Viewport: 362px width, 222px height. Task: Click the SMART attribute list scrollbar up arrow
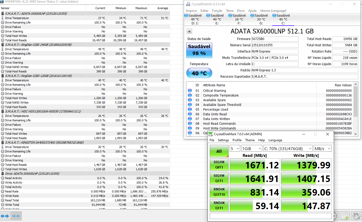pyautogui.click(x=356, y=84)
